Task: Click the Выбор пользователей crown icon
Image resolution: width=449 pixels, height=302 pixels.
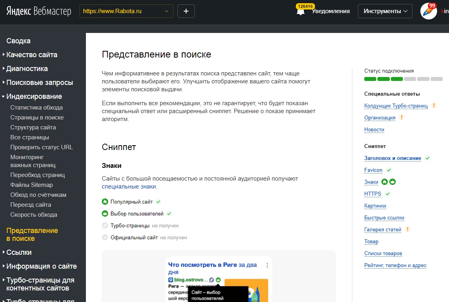Action: [x=105, y=214]
